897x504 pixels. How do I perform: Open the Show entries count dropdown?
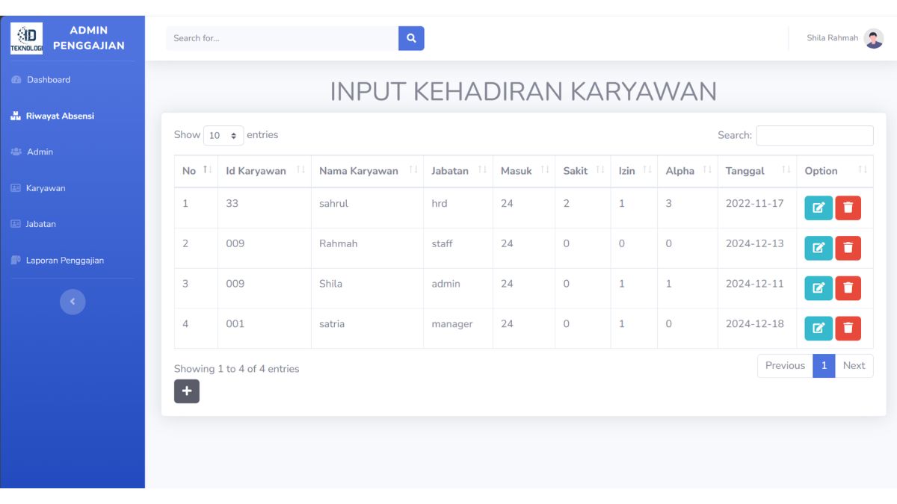click(224, 136)
